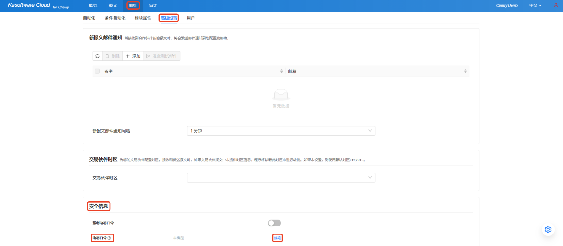This screenshot has height=246, width=563.
Task: Click the help icon beside 动态口令
Action: click(110, 238)
